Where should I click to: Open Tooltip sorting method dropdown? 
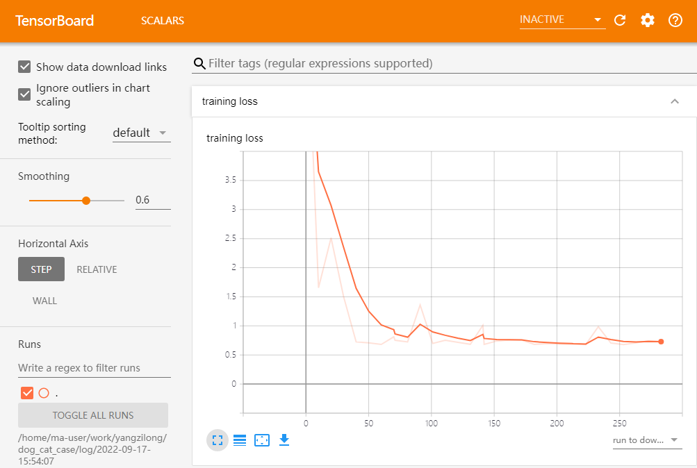tap(142, 133)
